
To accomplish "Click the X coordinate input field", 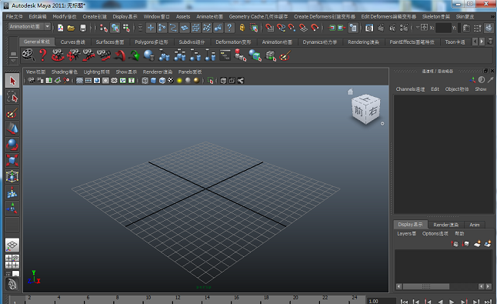I will click(x=443, y=28).
